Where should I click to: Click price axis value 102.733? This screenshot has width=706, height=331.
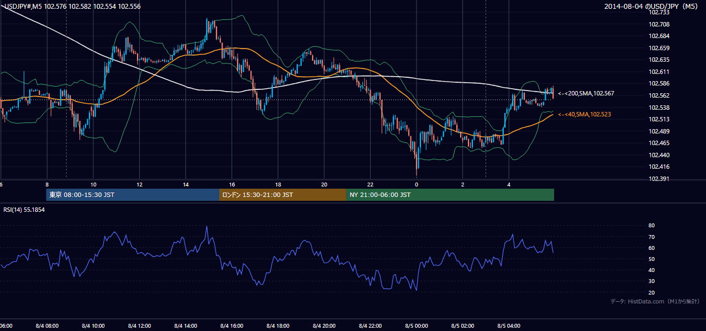tap(660, 12)
